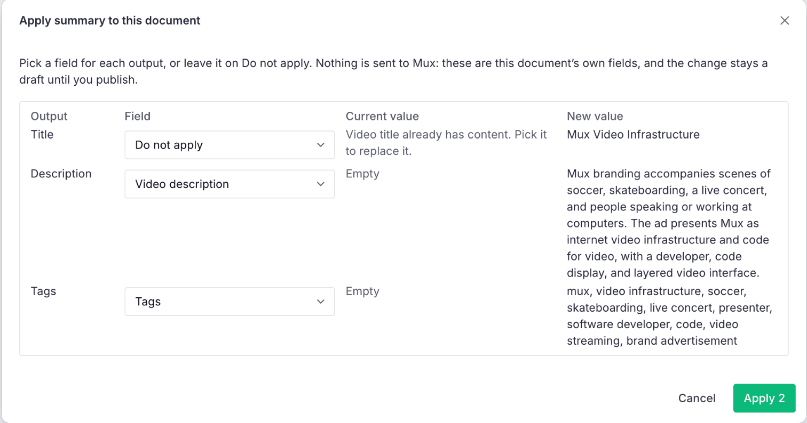Click the 'Tags' output label
This screenshot has height=423, width=807.
[43, 291]
